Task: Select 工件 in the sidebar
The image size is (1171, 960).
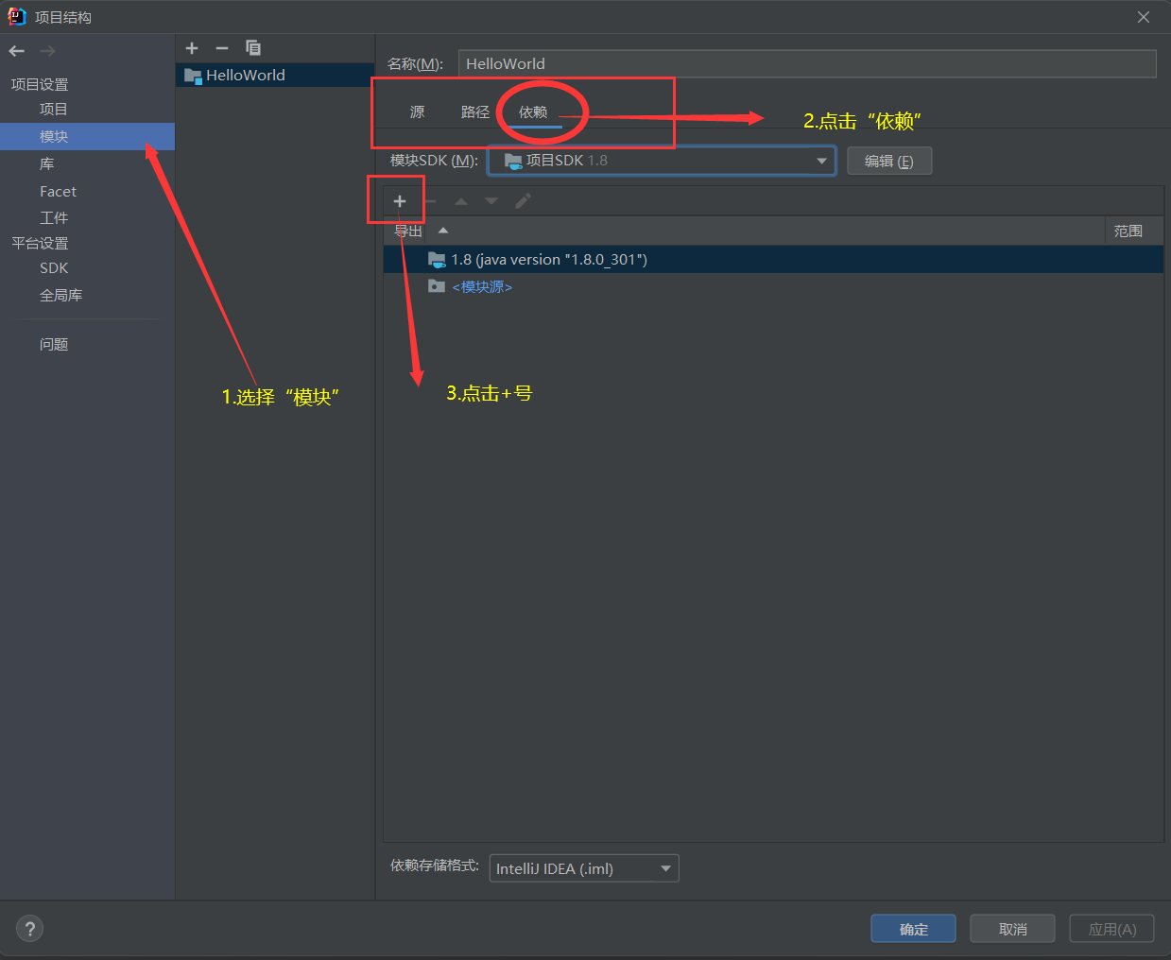Action: pyautogui.click(x=54, y=218)
